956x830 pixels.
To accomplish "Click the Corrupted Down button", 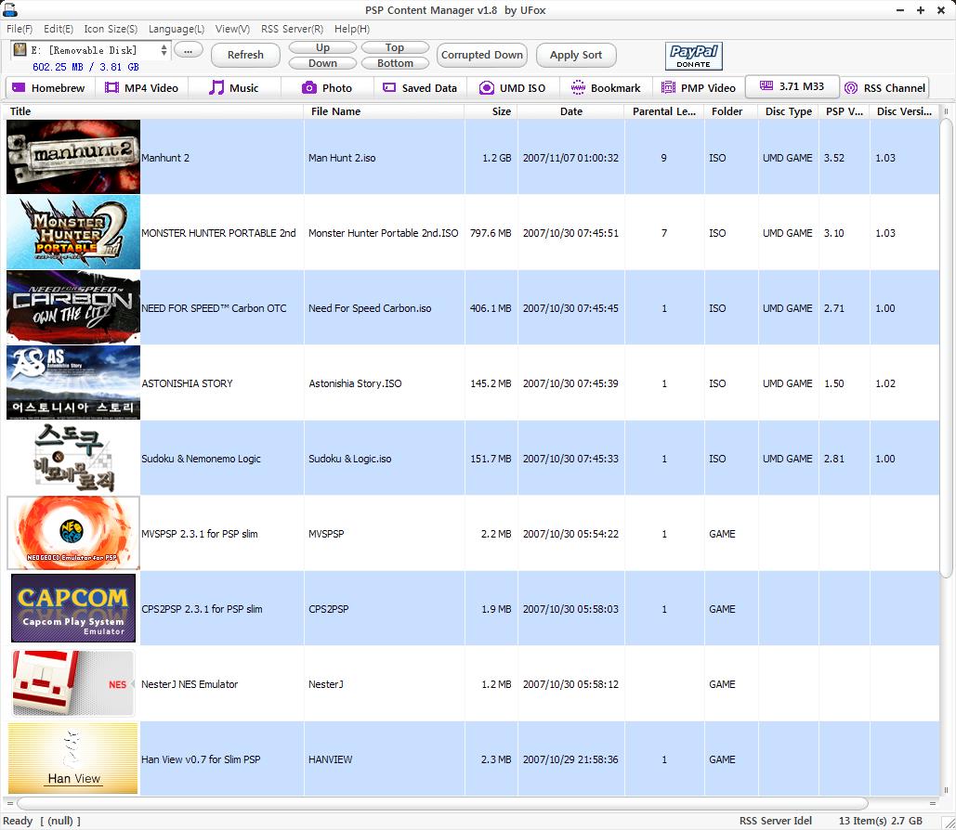I will [481, 55].
